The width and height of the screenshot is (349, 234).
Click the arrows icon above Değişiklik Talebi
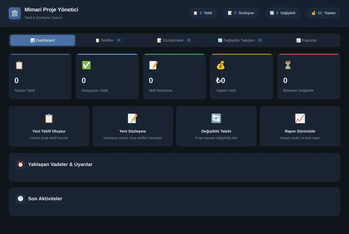coord(216,118)
